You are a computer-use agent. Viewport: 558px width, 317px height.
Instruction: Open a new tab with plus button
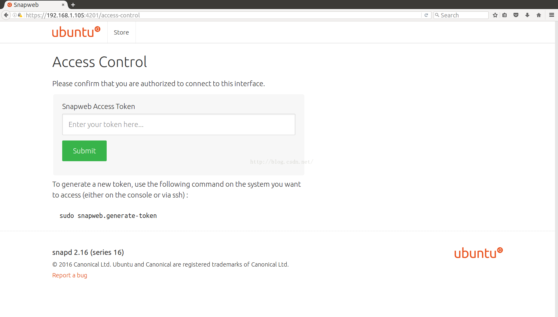(x=73, y=5)
